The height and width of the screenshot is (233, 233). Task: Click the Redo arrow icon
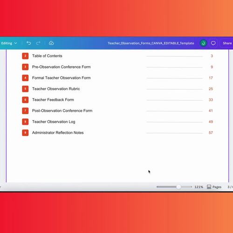click(x=38, y=43)
